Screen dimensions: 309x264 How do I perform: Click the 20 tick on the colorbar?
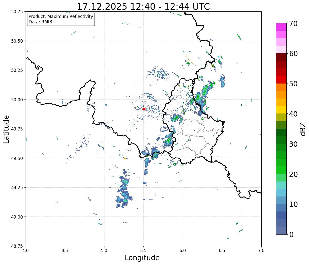coord(293,174)
